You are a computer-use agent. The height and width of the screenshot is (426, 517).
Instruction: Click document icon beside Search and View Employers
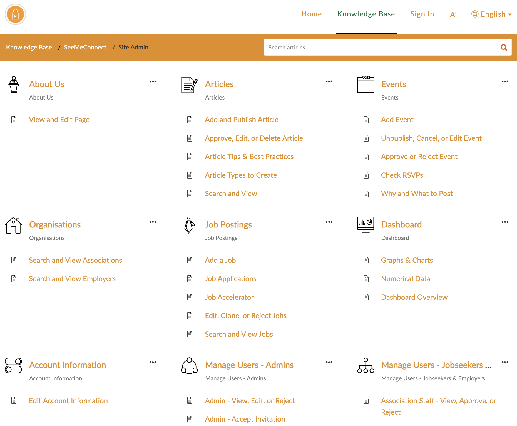[x=14, y=279]
